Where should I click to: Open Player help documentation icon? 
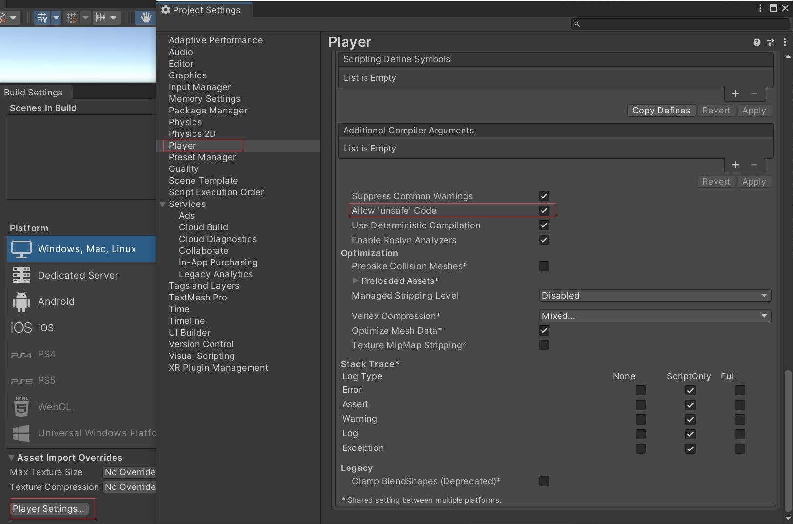click(756, 42)
